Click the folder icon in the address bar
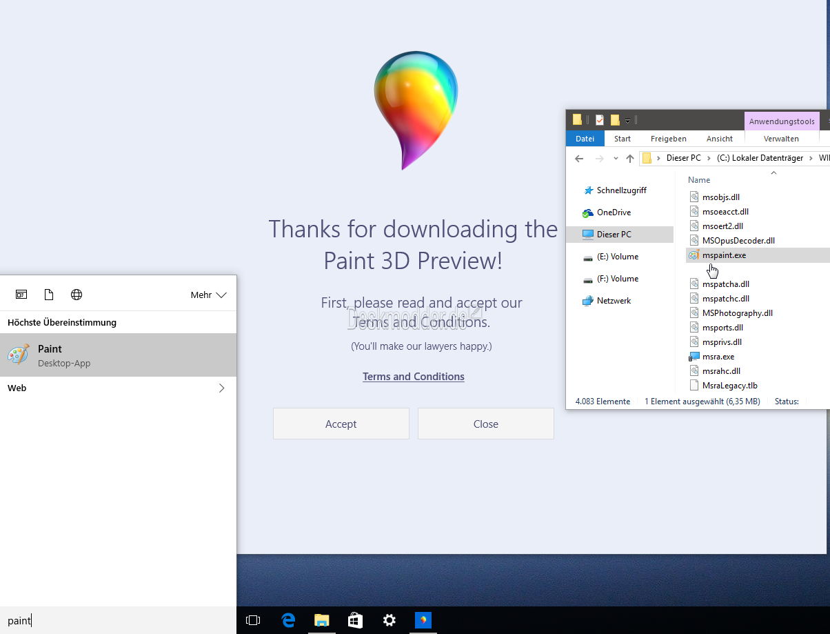 pyautogui.click(x=647, y=158)
